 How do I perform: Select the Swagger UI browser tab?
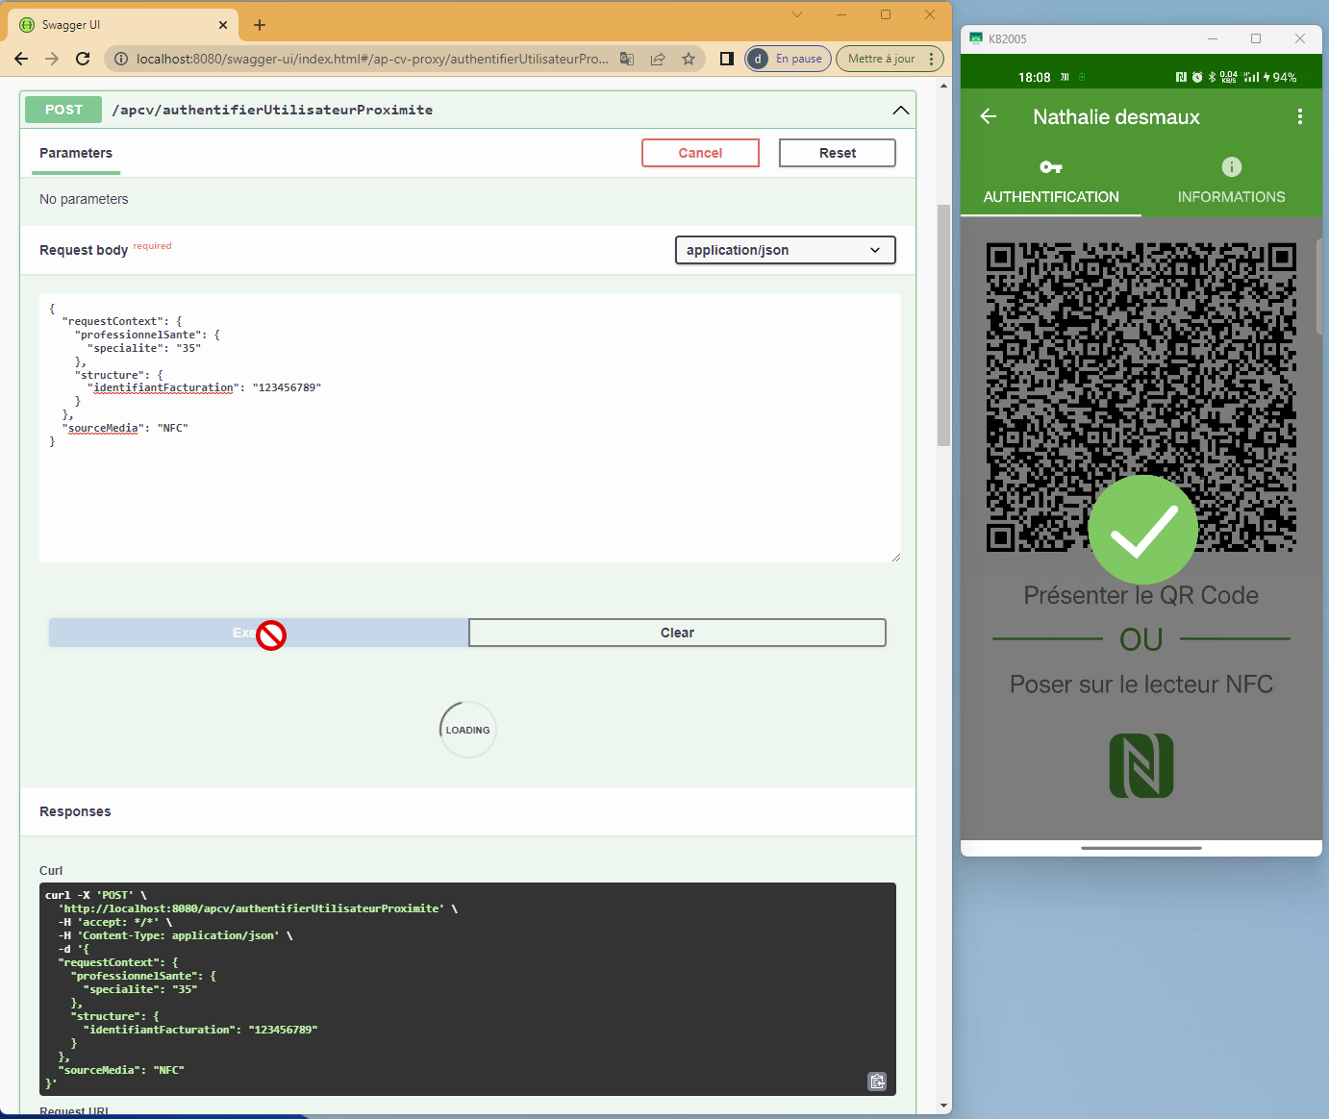125,25
